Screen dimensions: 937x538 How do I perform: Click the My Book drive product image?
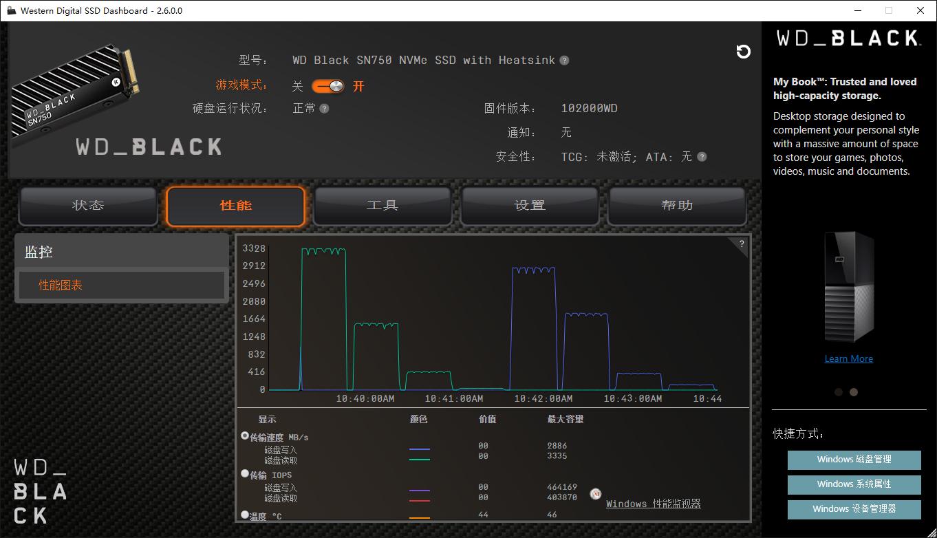coord(849,287)
